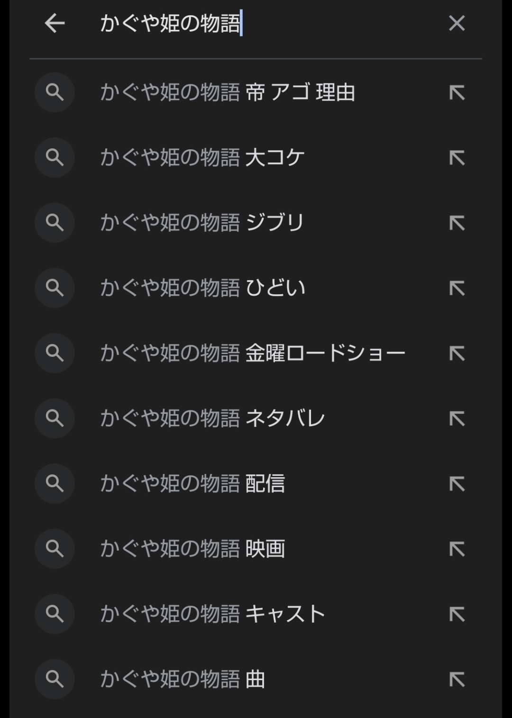
Task: Insert 帝 アゴ 理由 using arrow icon
Action: [457, 92]
